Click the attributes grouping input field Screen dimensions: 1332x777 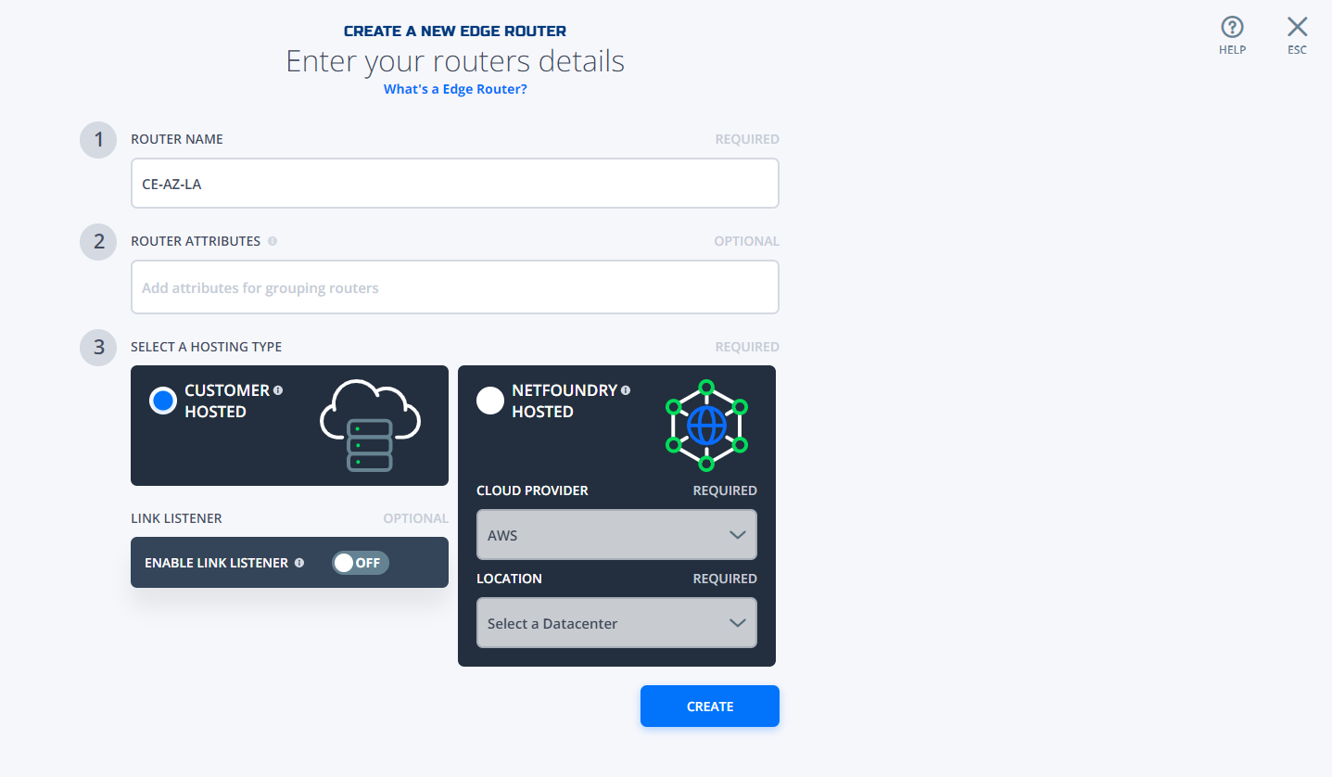(x=454, y=287)
